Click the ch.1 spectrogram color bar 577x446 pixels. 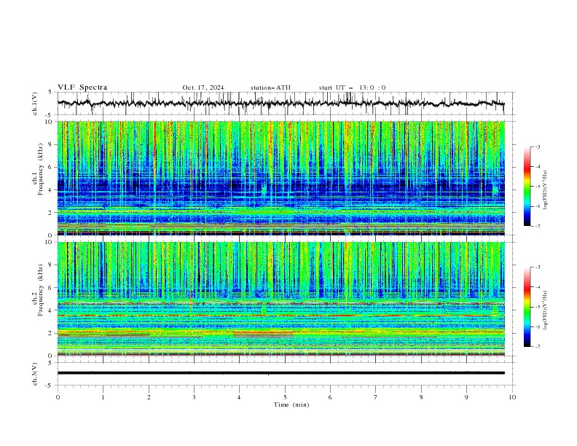click(x=527, y=187)
